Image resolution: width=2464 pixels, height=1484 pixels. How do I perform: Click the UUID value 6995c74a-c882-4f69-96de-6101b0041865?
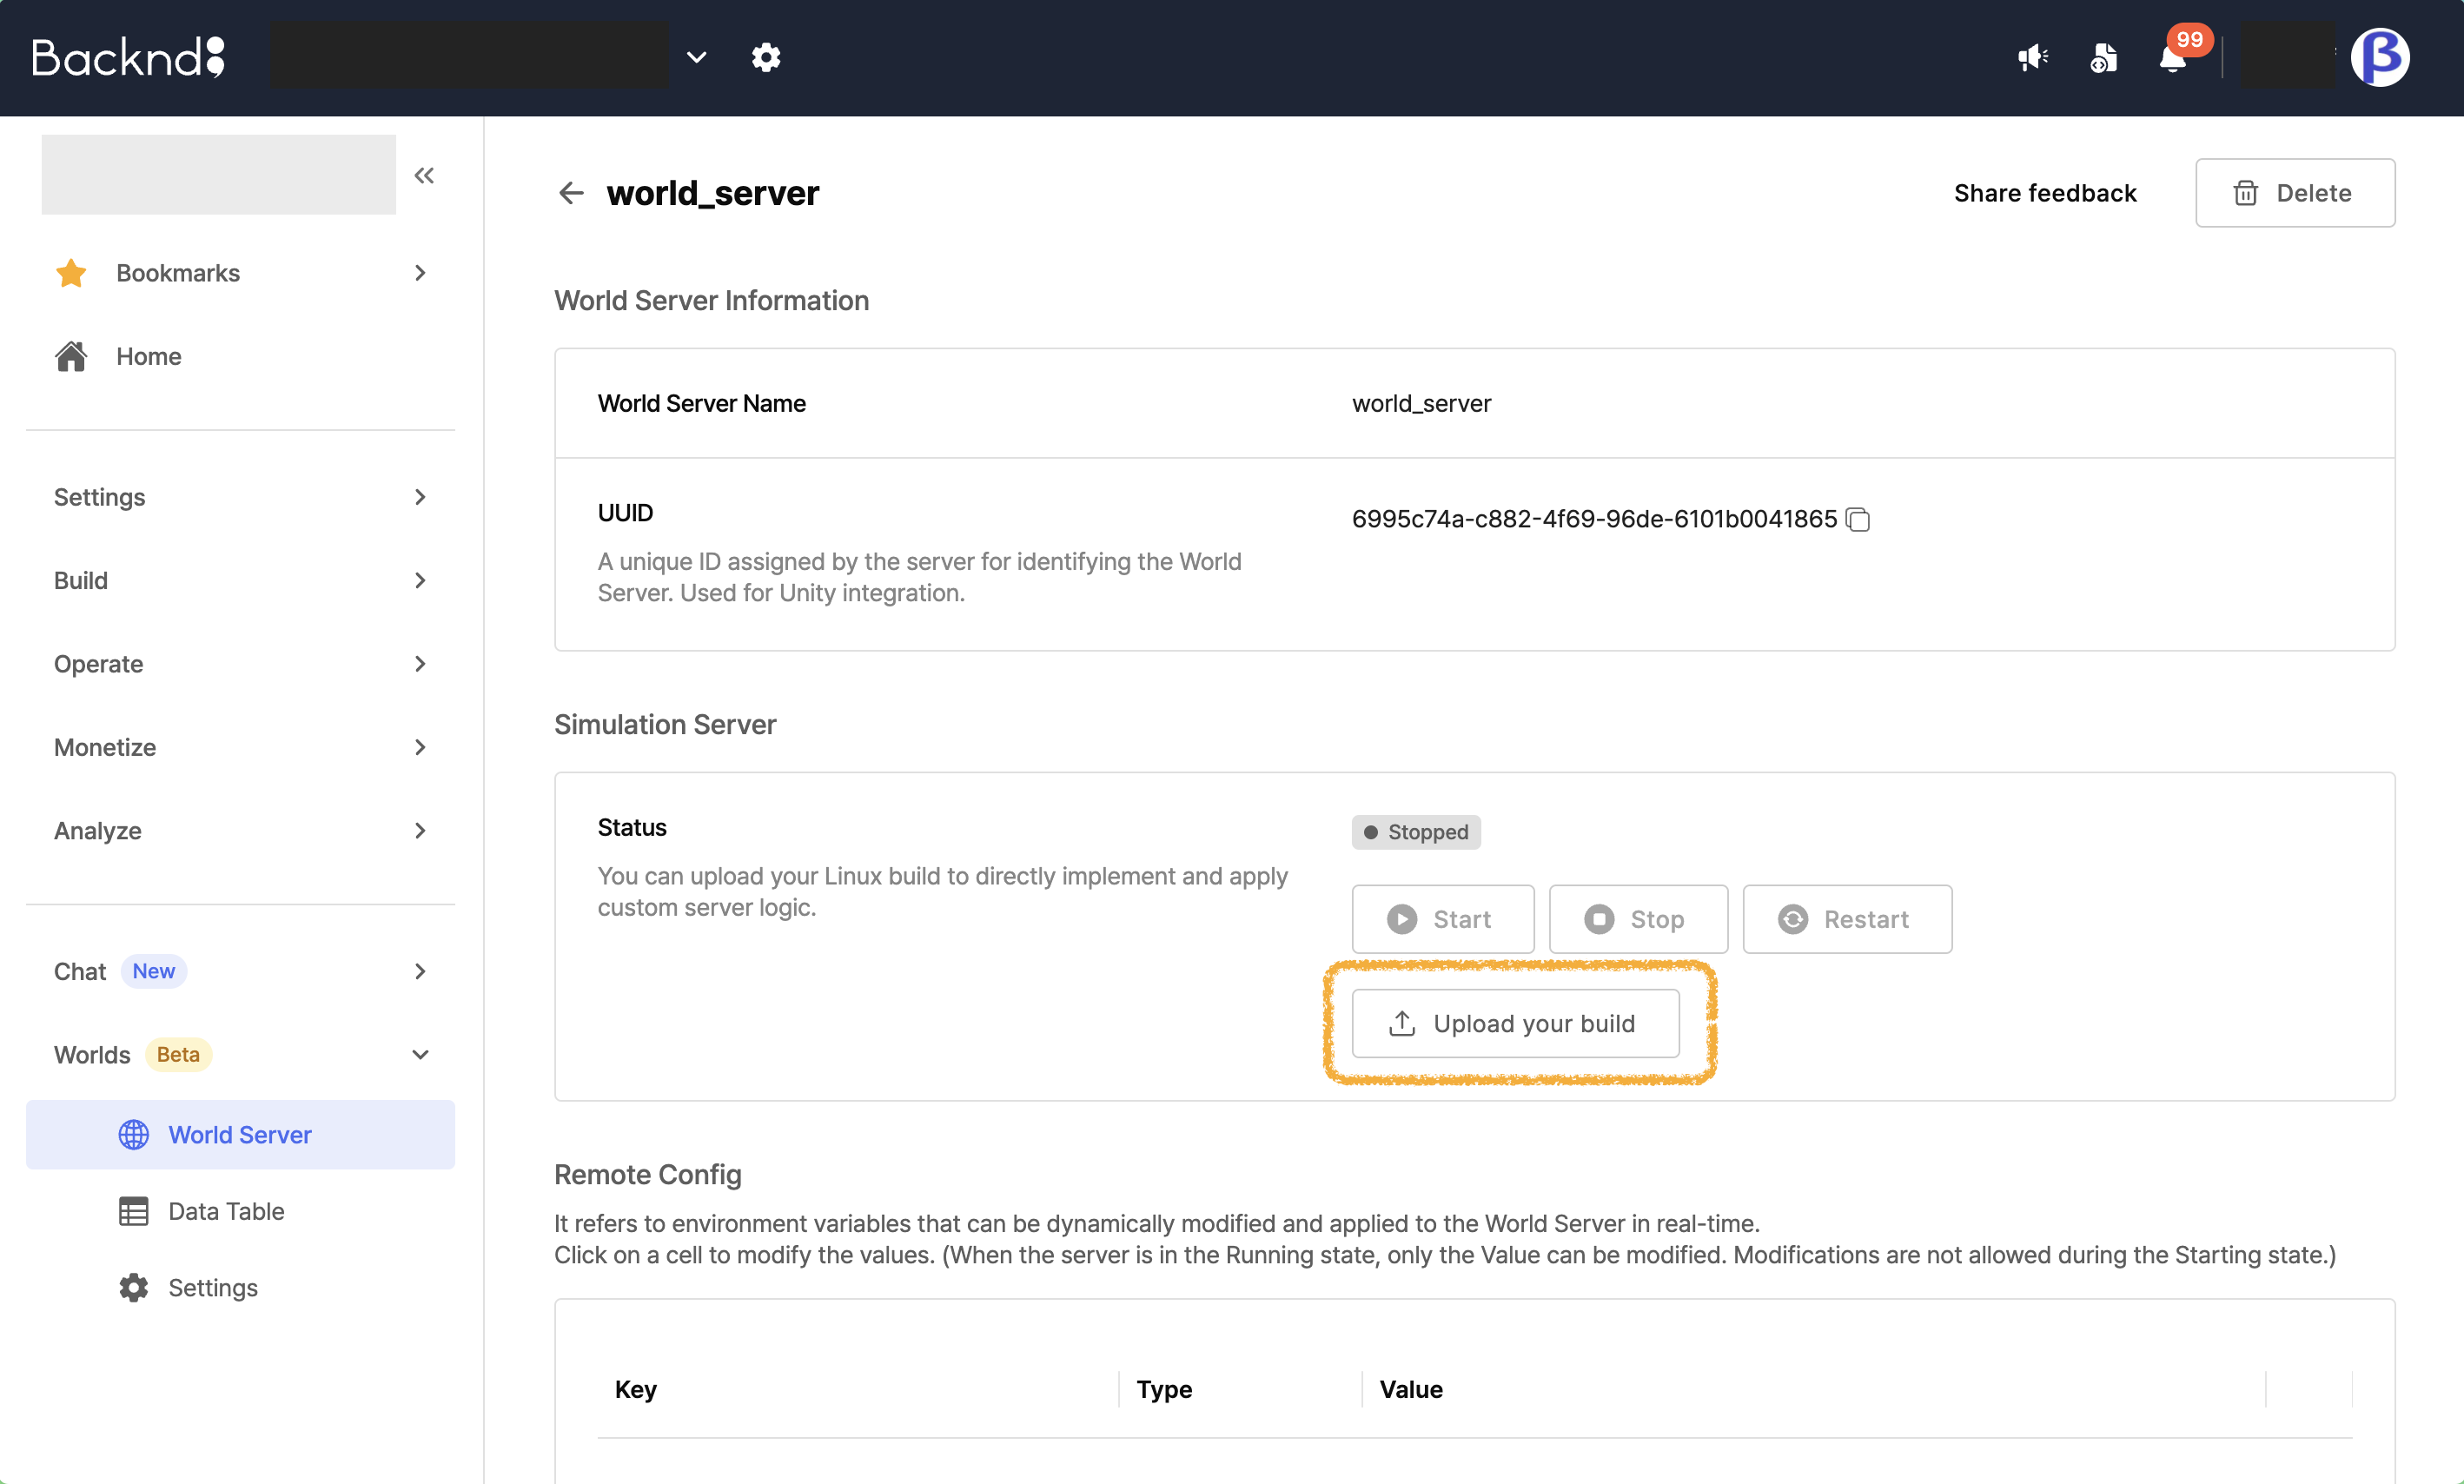click(x=1594, y=519)
